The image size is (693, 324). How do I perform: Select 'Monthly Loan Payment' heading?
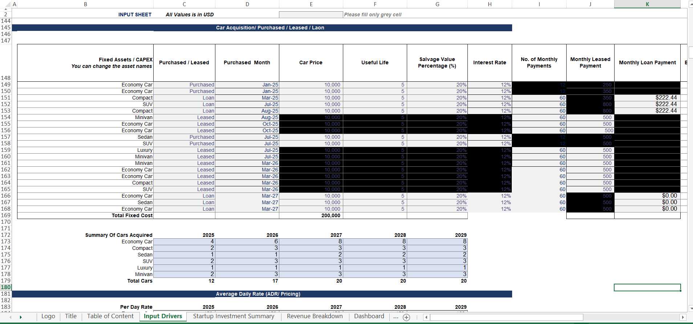647,63
